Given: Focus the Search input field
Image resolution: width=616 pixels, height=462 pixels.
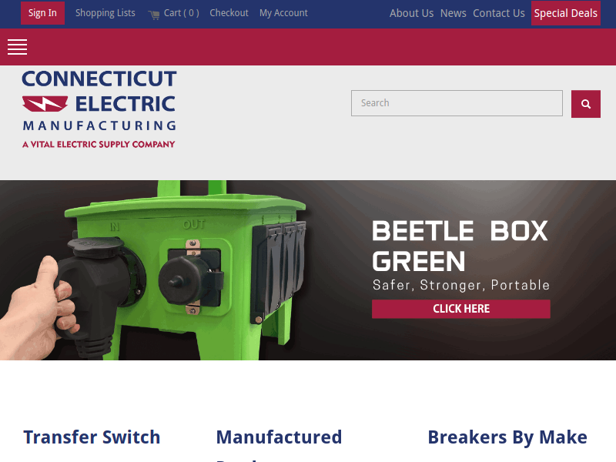Looking at the screenshot, I should (457, 103).
